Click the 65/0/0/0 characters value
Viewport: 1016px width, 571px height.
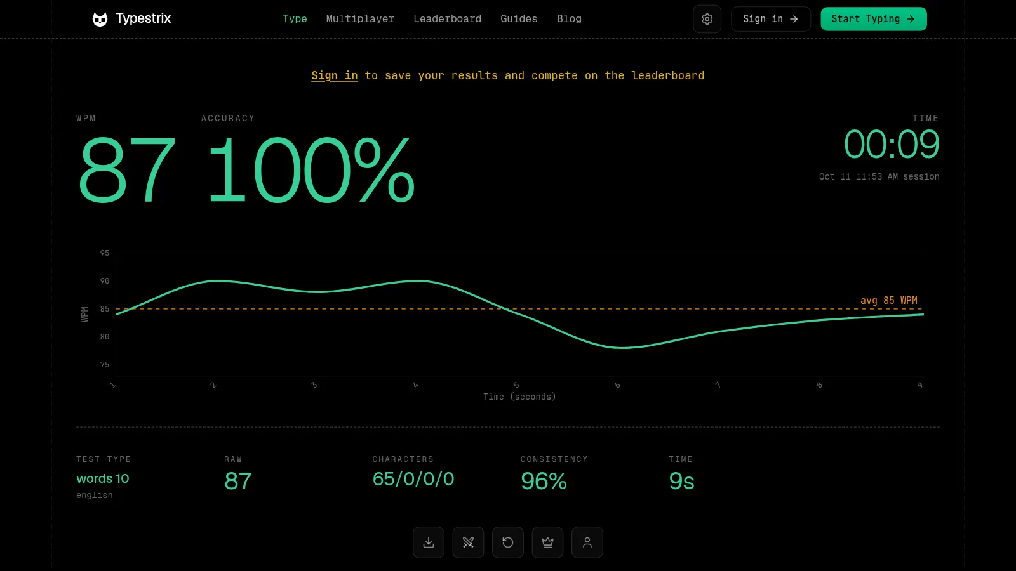point(413,479)
